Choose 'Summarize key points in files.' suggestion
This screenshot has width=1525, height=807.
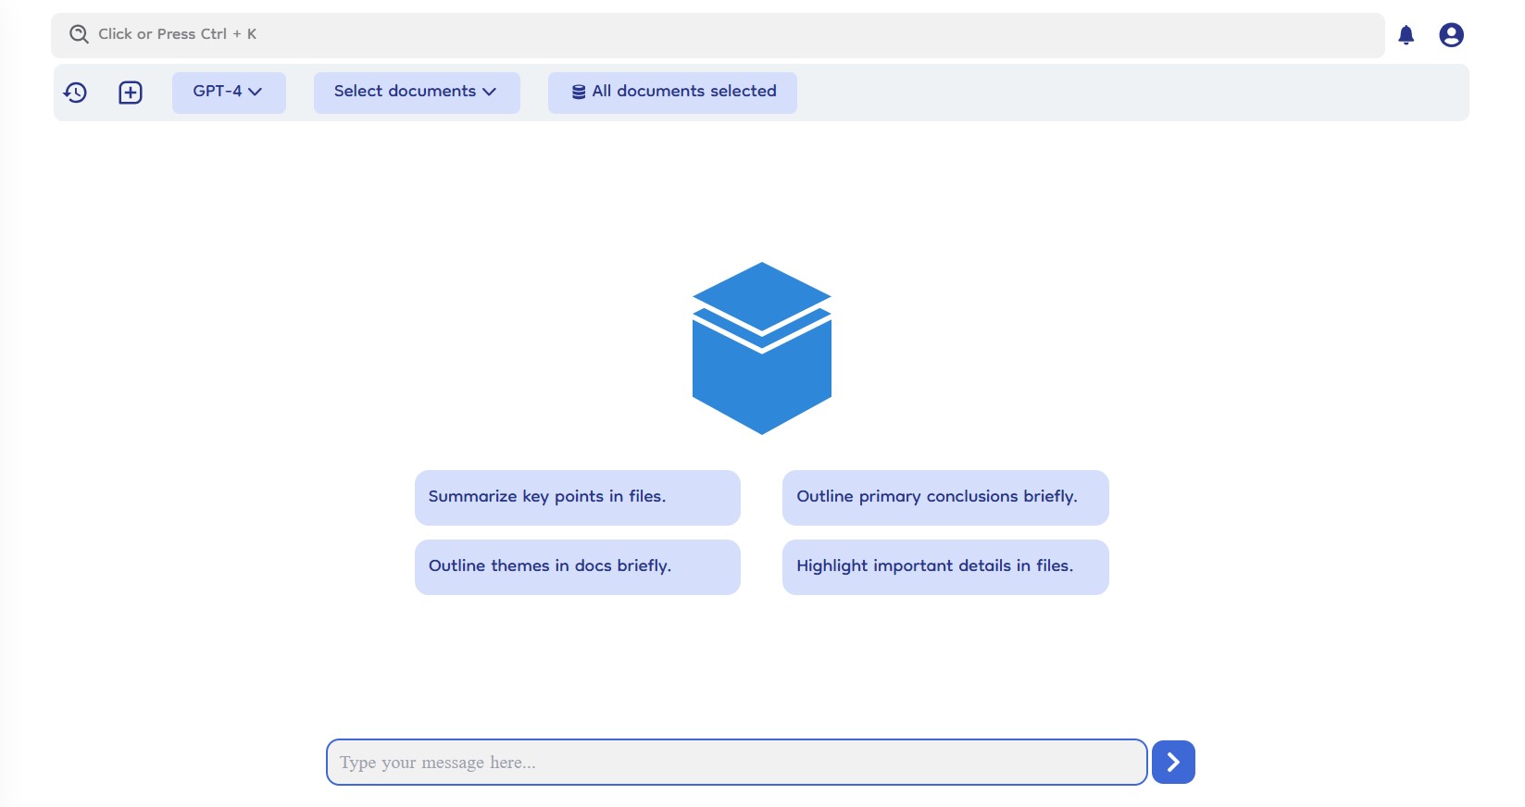pos(577,497)
